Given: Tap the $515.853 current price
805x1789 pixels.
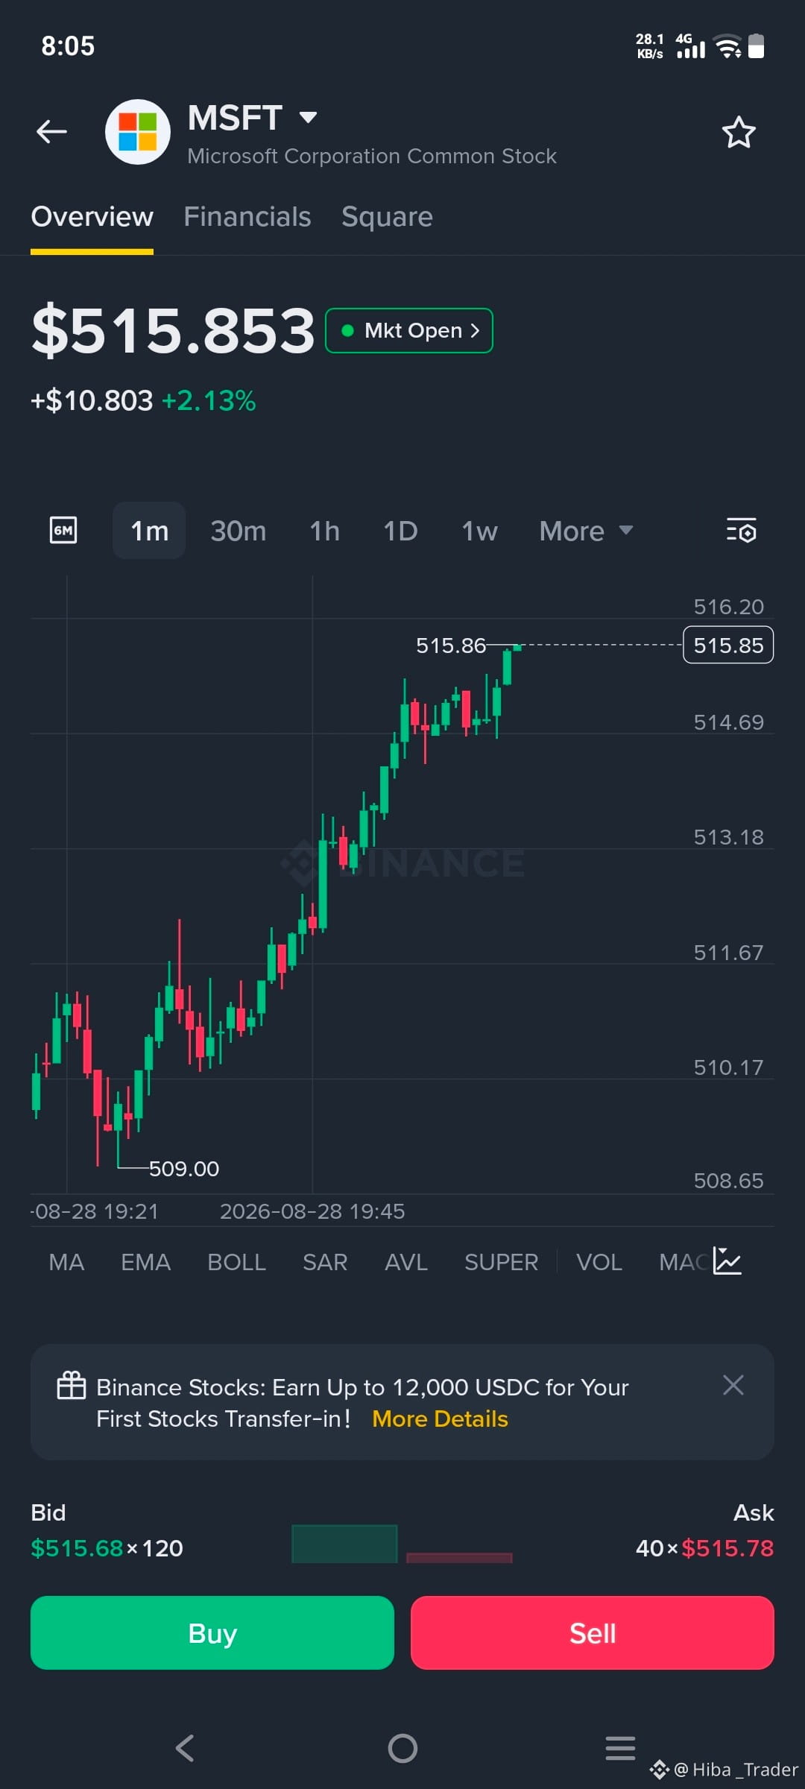Looking at the screenshot, I should pos(174,330).
